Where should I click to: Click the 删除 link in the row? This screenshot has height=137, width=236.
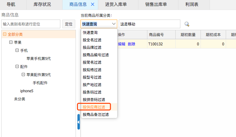point(132,44)
